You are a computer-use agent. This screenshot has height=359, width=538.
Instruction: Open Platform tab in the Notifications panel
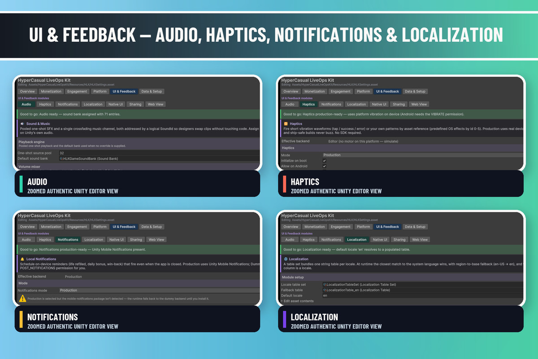[100, 227]
